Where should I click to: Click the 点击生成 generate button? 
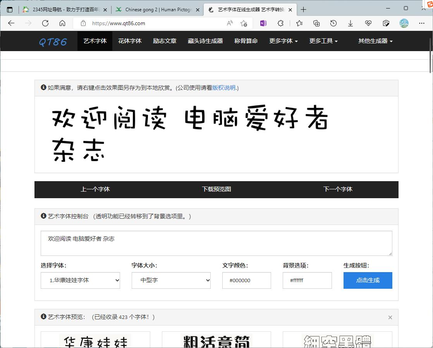tap(368, 281)
